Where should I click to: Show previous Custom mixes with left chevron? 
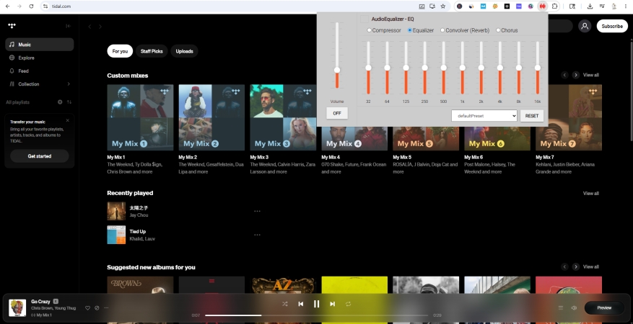pyautogui.click(x=564, y=75)
